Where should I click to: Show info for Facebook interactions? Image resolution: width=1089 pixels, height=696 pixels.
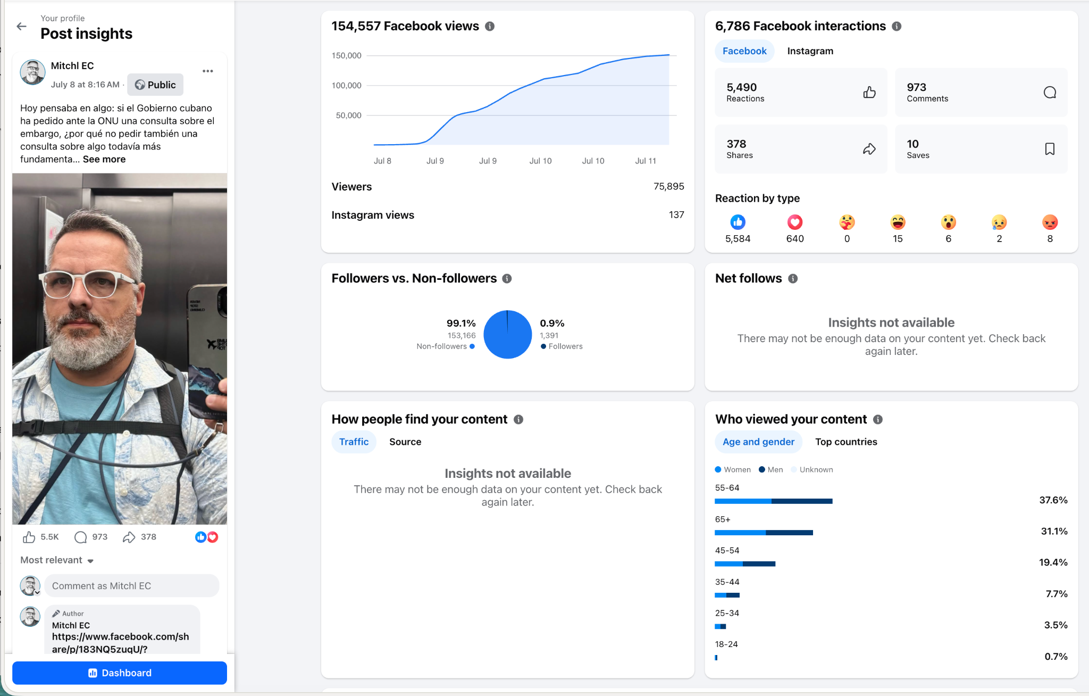pyautogui.click(x=897, y=26)
